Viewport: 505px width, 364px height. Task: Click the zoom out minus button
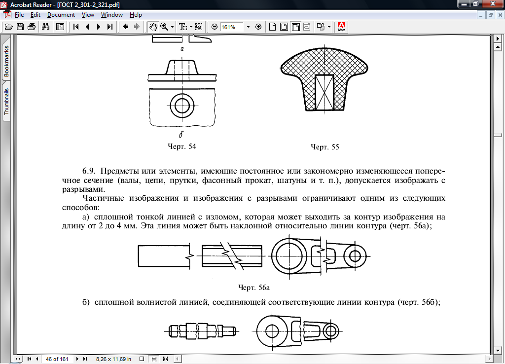tap(215, 27)
